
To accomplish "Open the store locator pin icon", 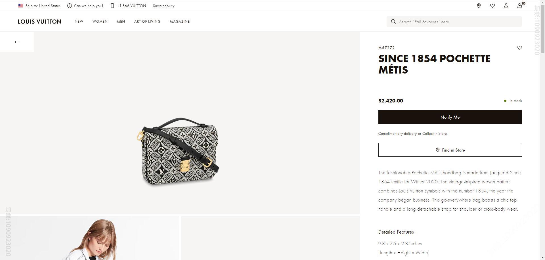I will tap(479, 6).
